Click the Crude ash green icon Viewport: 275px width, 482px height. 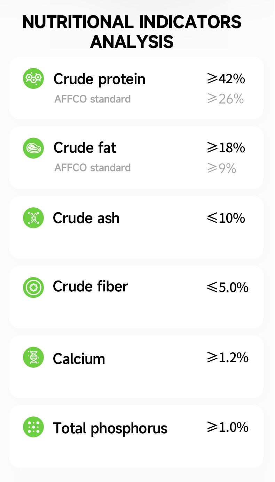pos(33,218)
